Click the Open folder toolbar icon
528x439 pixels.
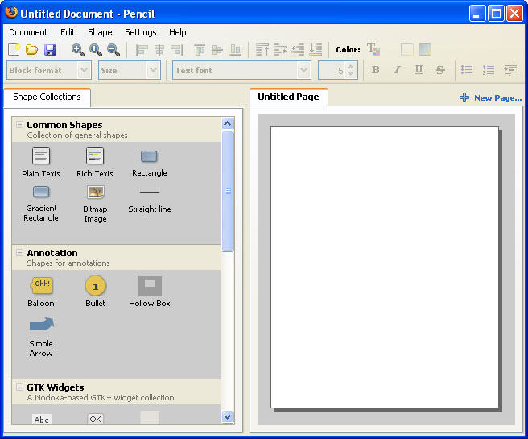point(32,50)
